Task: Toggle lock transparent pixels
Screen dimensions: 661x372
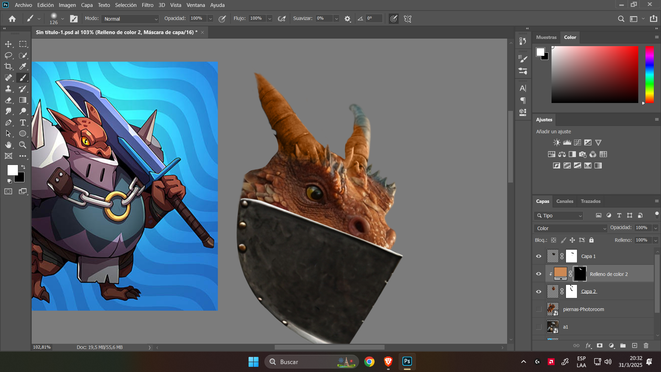Action: point(554,240)
